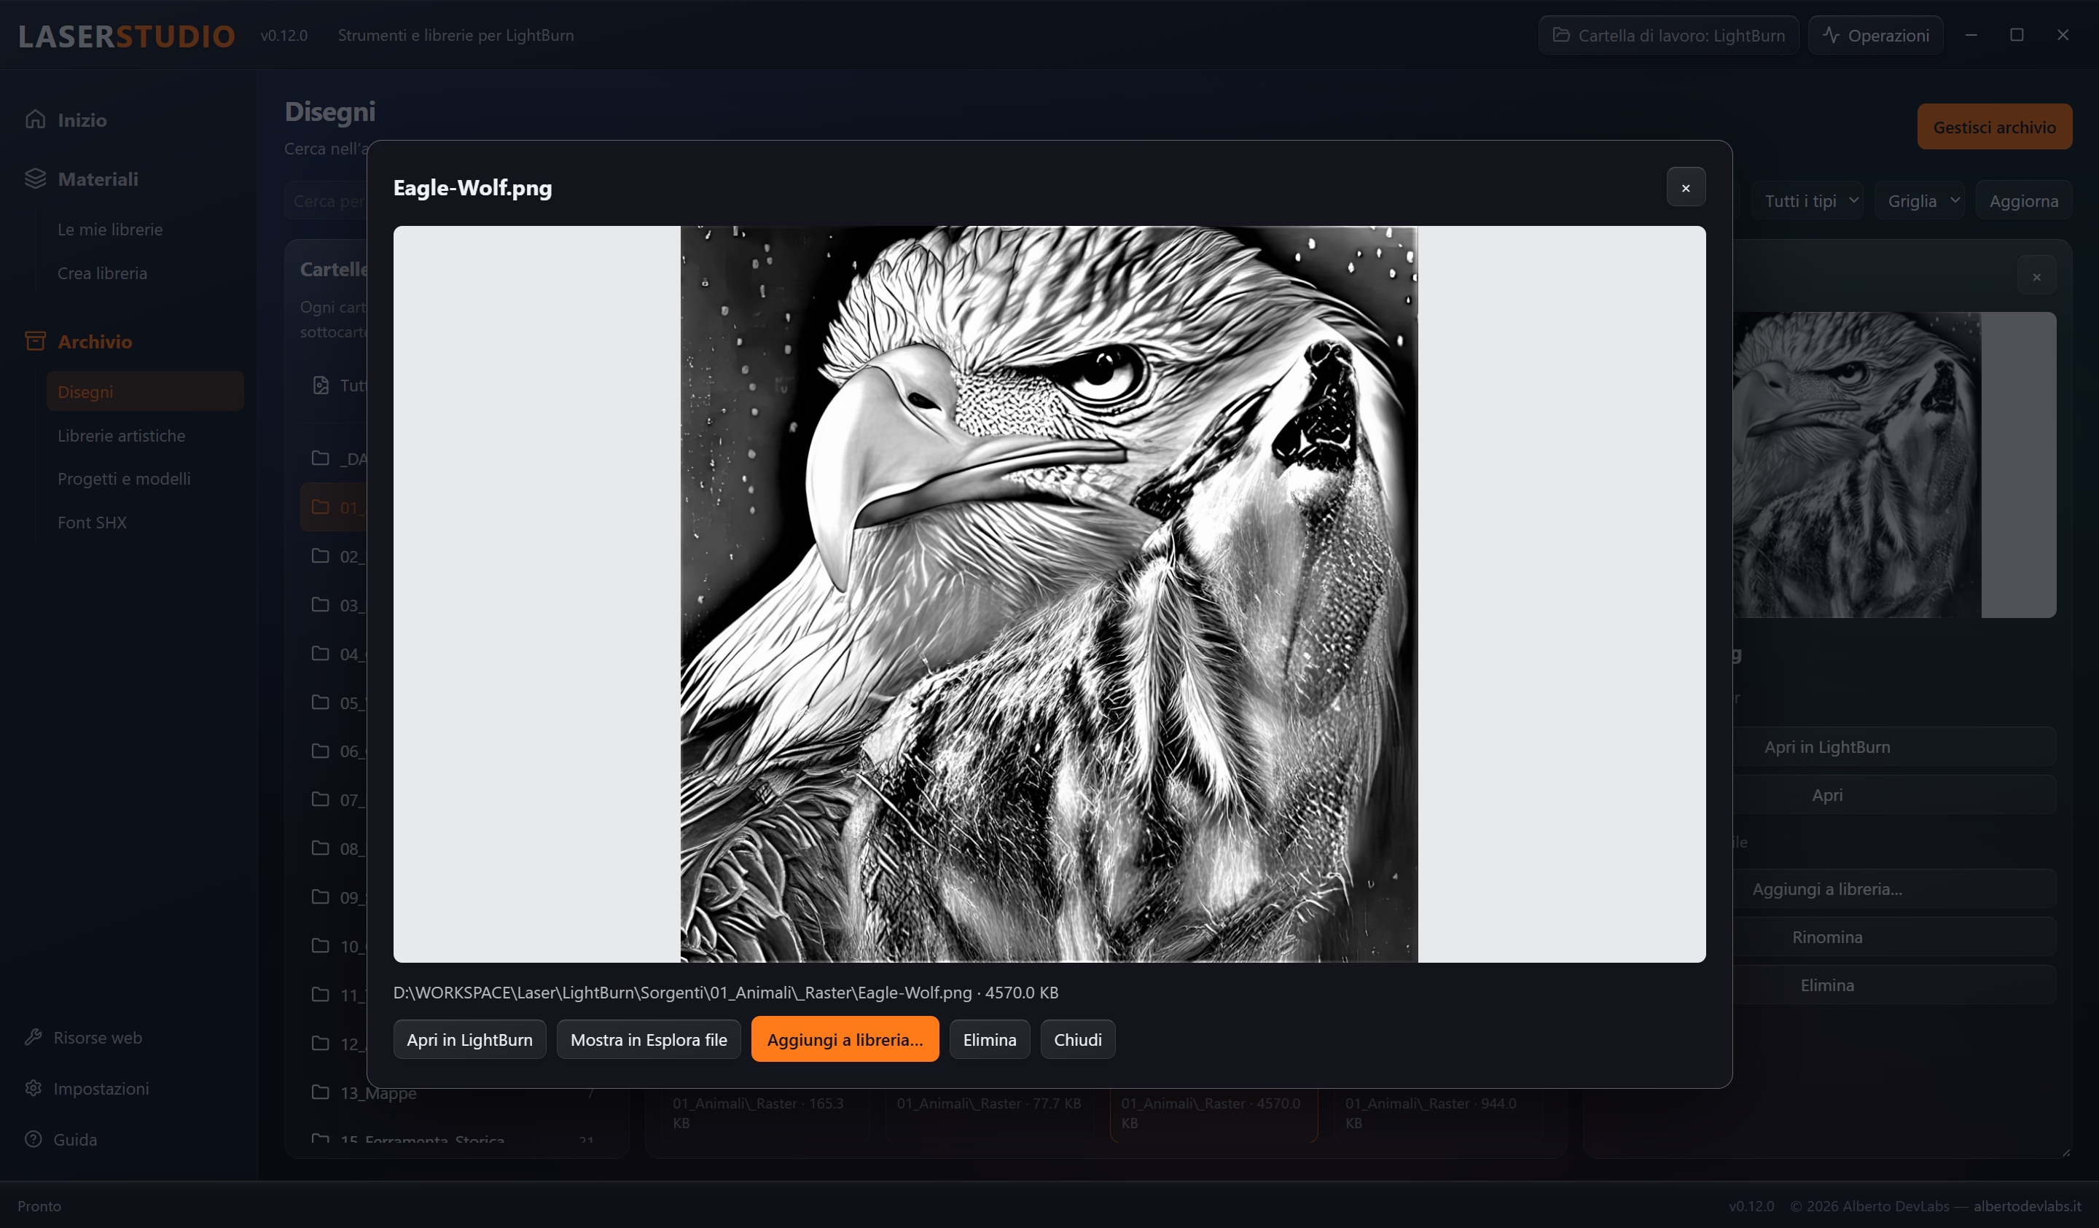Image resolution: width=2099 pixels, height=1228 pixels.
Task: Click Cartella di lavoro folder icon
Action: (1561, 35)
